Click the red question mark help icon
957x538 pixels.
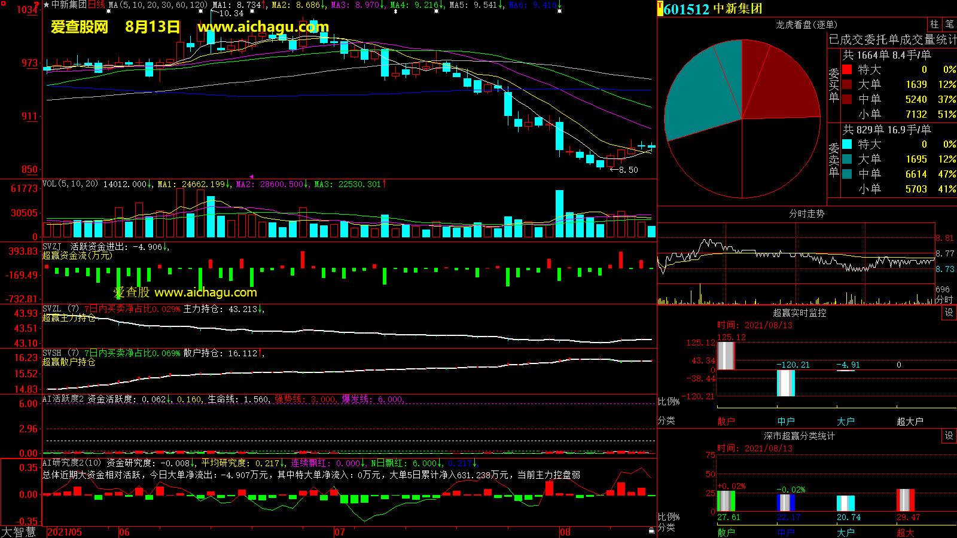(x=37, y=5)
